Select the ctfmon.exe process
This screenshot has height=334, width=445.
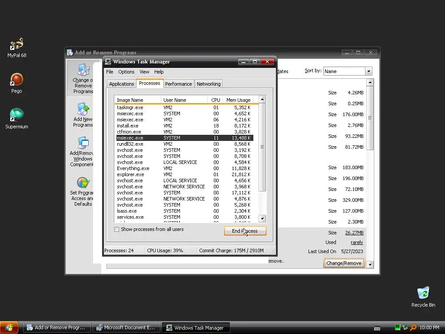[x=184, y=132]
